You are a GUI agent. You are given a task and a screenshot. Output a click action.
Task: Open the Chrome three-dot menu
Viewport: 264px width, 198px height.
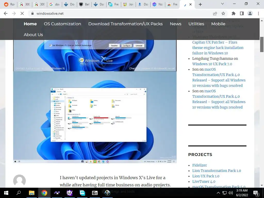click(258, 13)
